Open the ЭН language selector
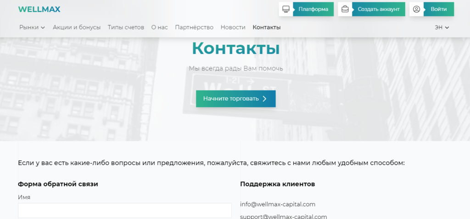 (x=442, y=27)
